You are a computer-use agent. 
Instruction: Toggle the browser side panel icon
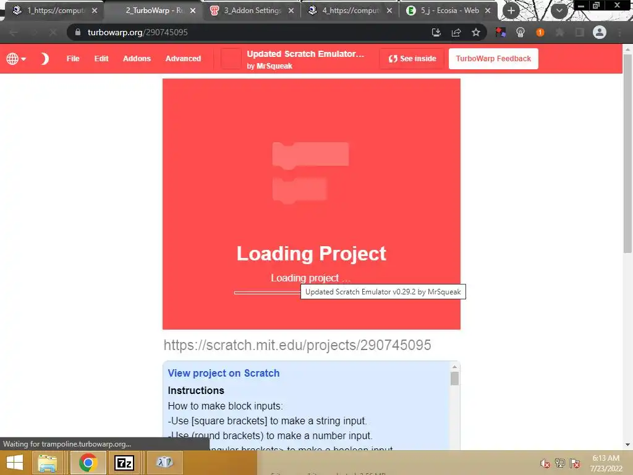(x=580, y=32)
